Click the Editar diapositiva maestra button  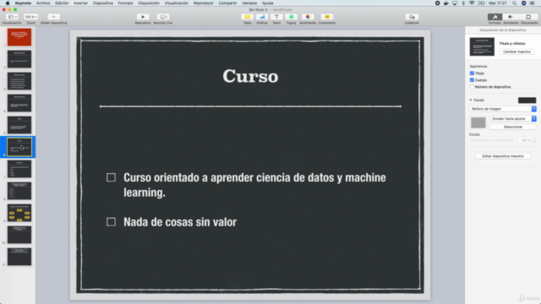(503, 156)
